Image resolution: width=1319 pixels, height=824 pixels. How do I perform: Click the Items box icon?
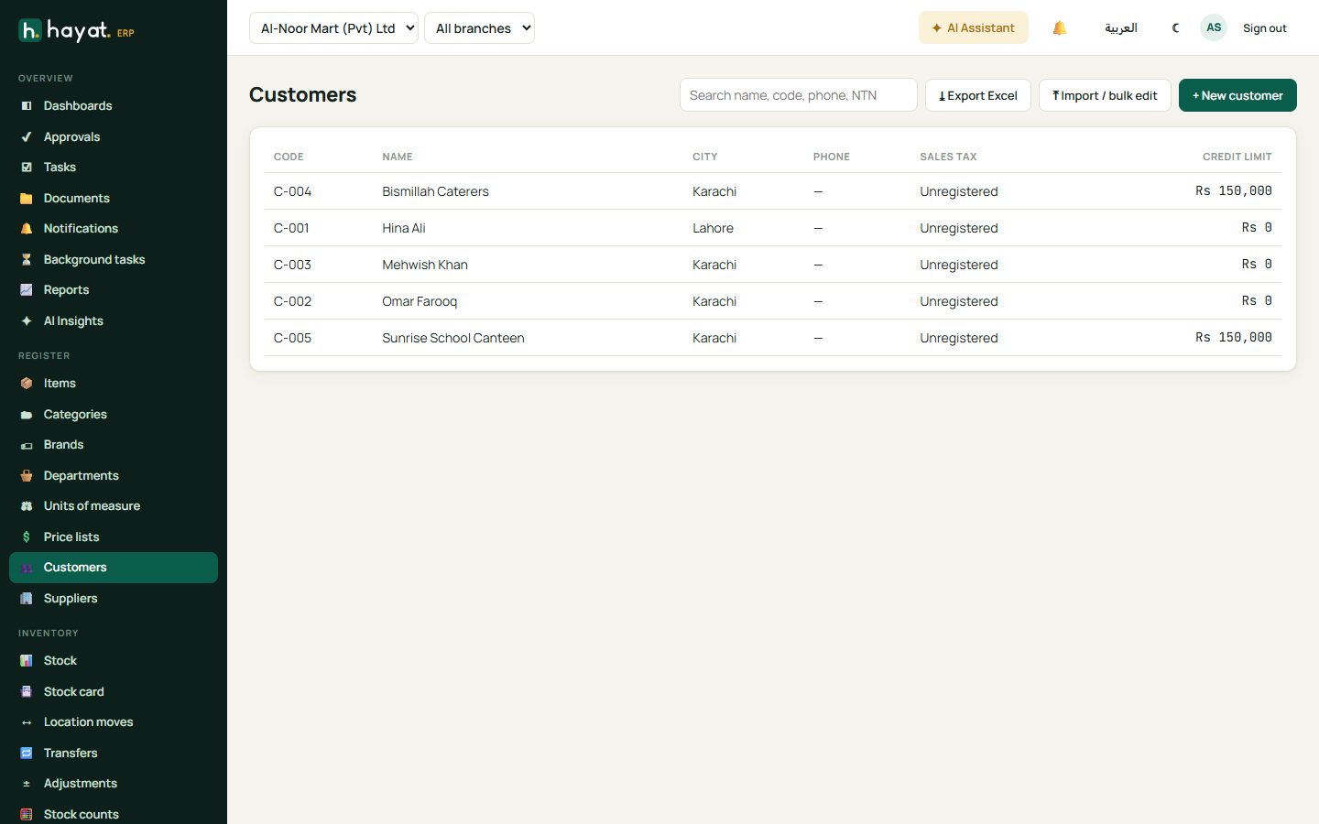point(27,384)
